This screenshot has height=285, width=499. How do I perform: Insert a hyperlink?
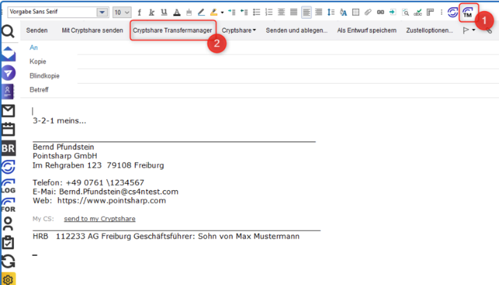380,12
